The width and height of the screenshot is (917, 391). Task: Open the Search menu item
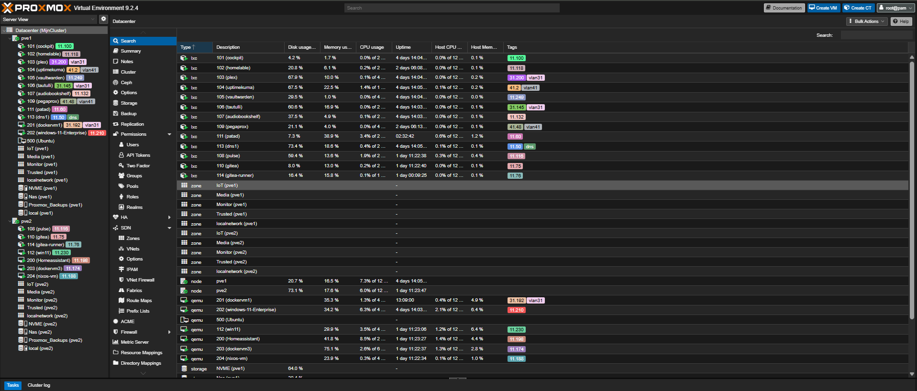coord(144,41)
